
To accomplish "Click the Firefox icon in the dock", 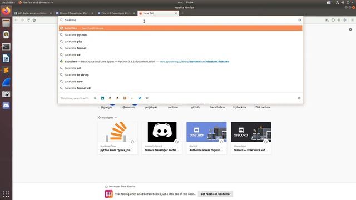I will pyautogui.click(x=6, y=11).
